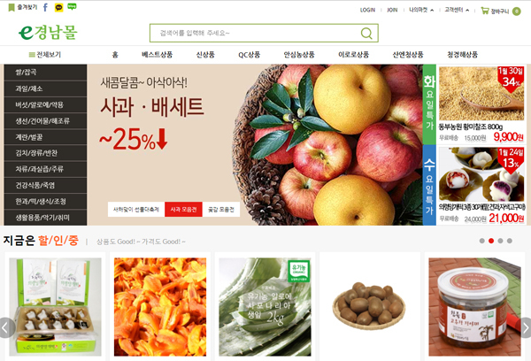Click the 사과 모음전 banner button

coord(183,210)
